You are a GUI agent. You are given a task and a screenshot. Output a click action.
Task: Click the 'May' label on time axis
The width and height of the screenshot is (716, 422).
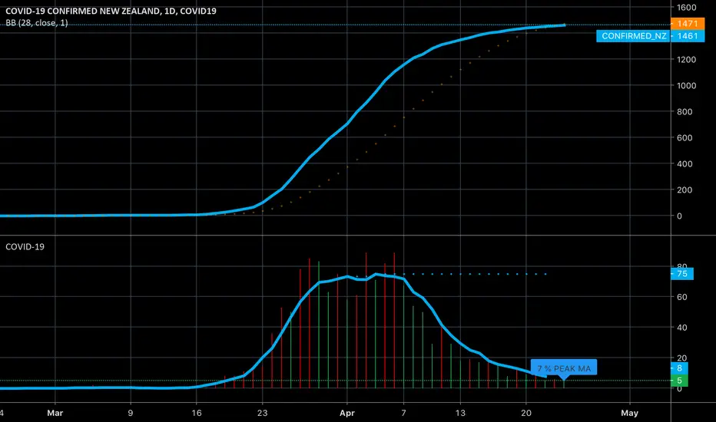[630, 414]
